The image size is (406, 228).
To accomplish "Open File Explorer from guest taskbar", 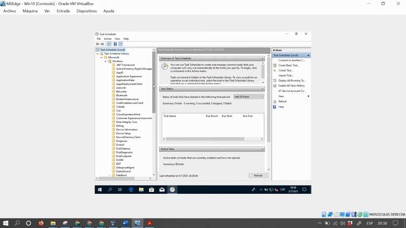I will coord(141,190).
